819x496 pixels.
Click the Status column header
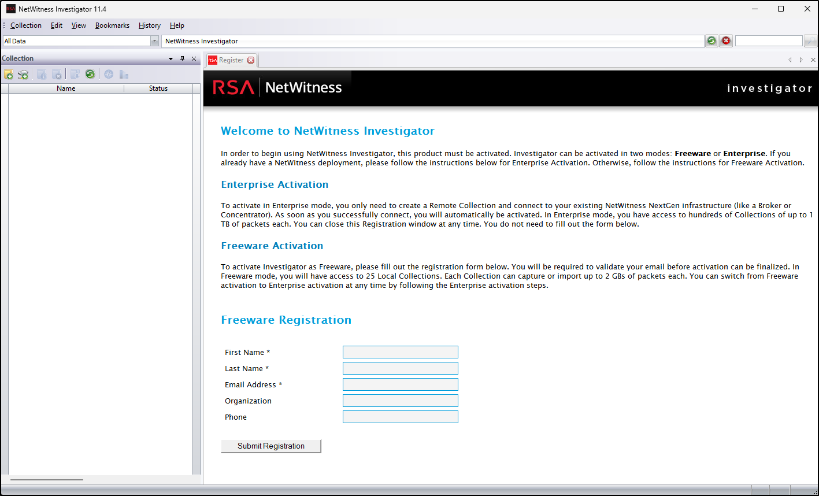click(x=158, y=88)
